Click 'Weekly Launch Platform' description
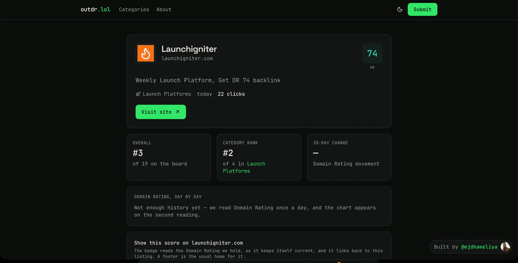The image size is (518, 263). [208, 80]
